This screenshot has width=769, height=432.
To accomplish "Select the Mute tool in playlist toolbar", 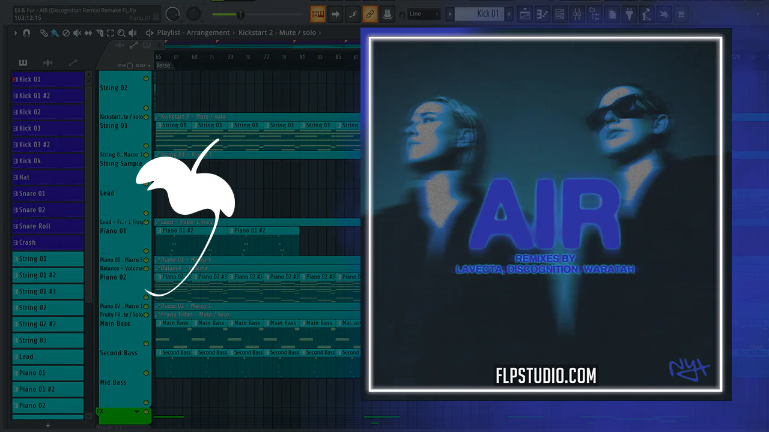I will (78, 33).
